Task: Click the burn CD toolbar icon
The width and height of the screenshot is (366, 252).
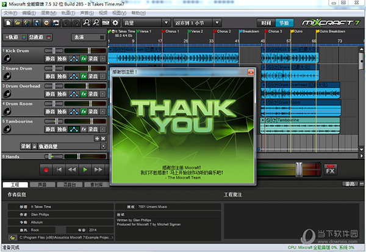Action: (x=46, y=23)
